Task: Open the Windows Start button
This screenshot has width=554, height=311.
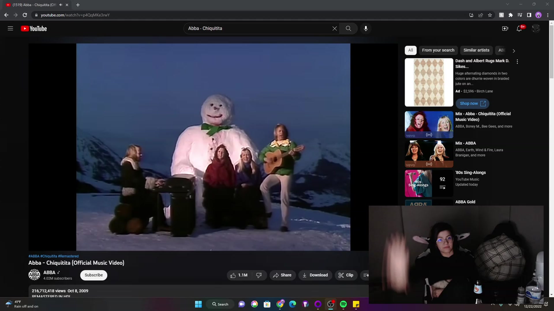Action: [x=198, y=304]
